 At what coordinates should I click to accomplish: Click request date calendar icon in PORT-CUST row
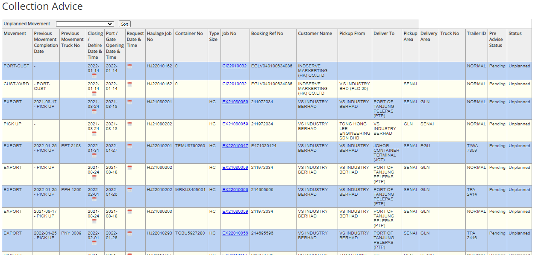click(129, 66)
